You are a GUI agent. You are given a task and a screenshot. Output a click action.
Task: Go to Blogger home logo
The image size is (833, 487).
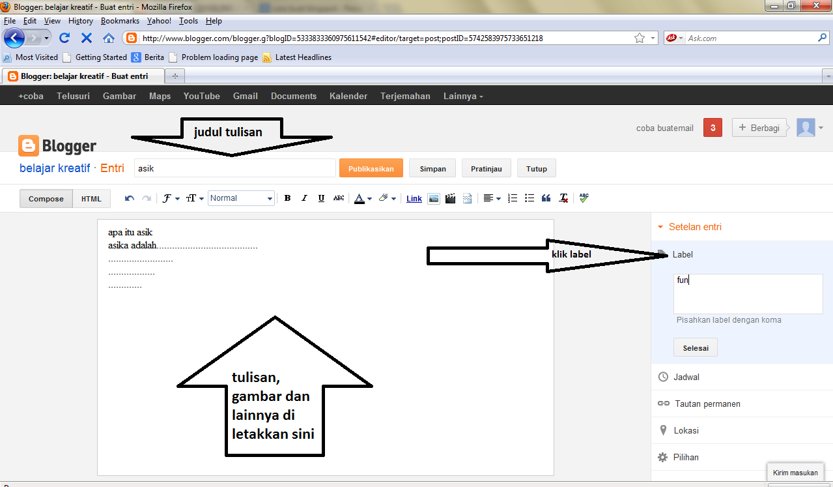57,145
